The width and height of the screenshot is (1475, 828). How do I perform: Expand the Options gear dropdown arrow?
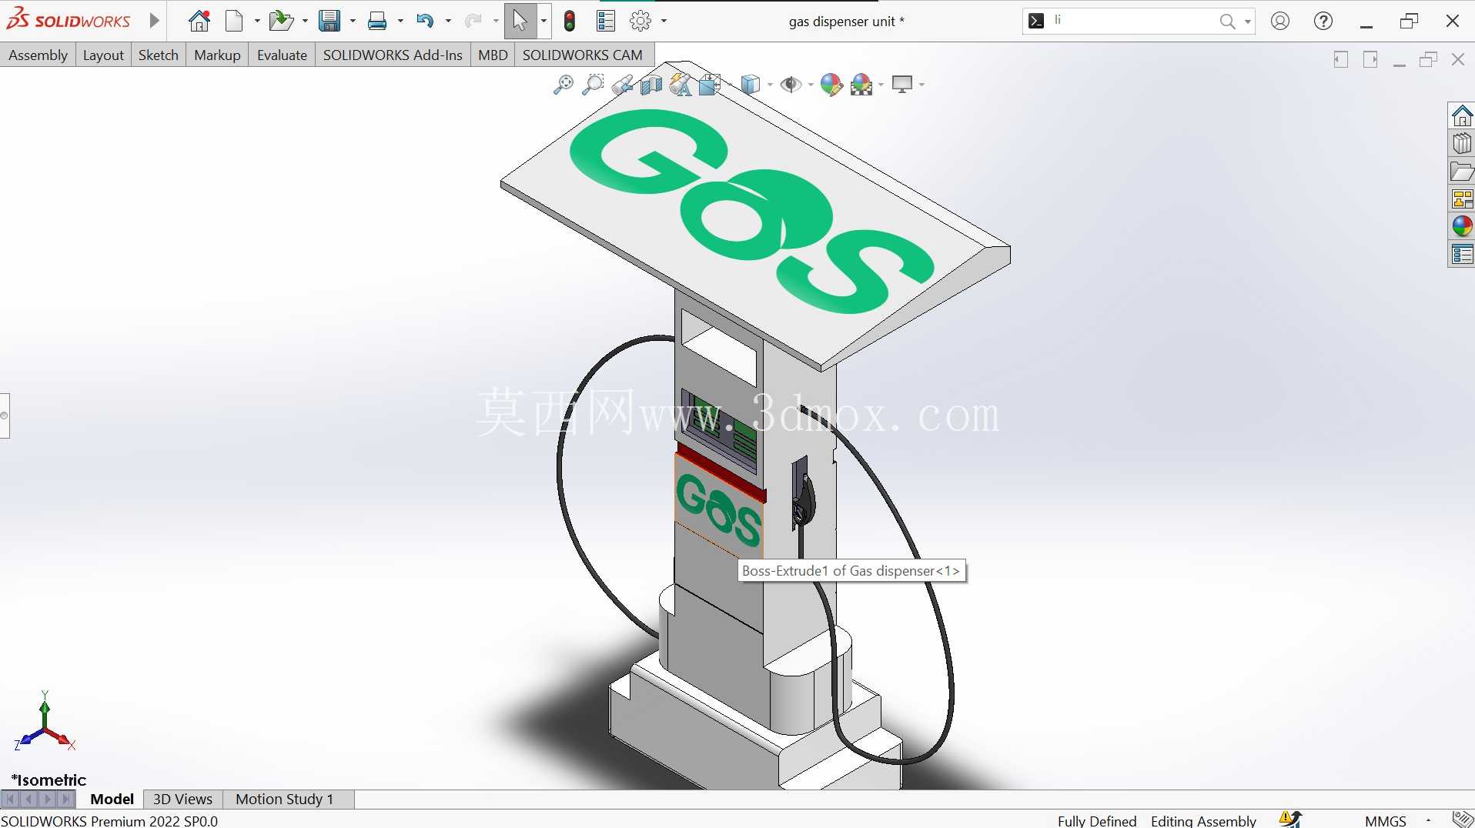tap(664, 22)
